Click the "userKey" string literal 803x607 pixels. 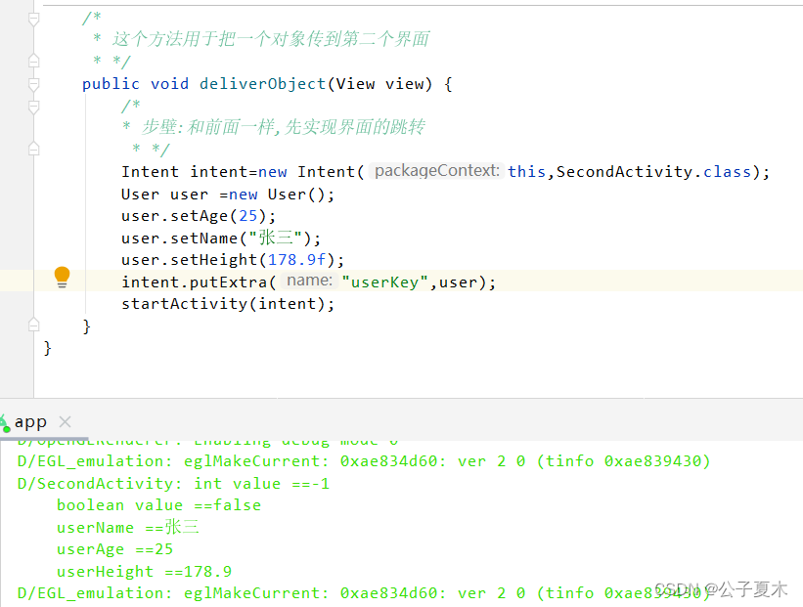pos(383,282)
